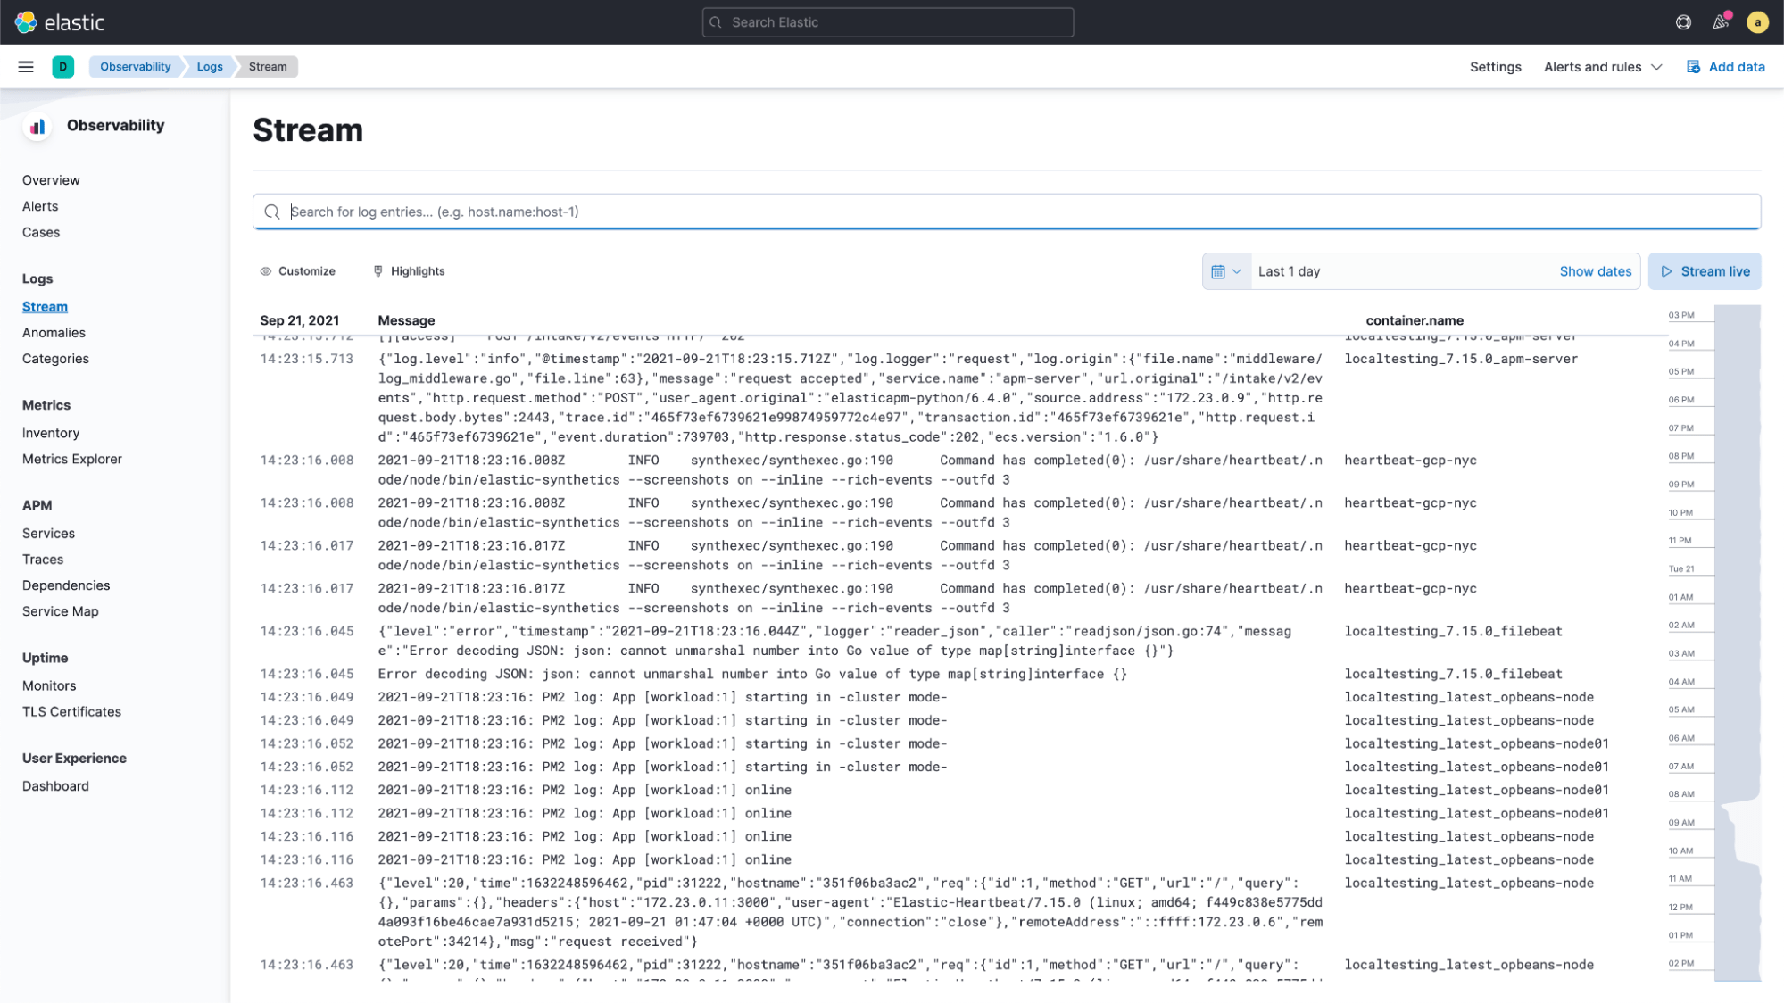Screen dimensions: 1784x1004
Task: Jump to 03 AM on the minimap
Action: tap(1681, 653)
